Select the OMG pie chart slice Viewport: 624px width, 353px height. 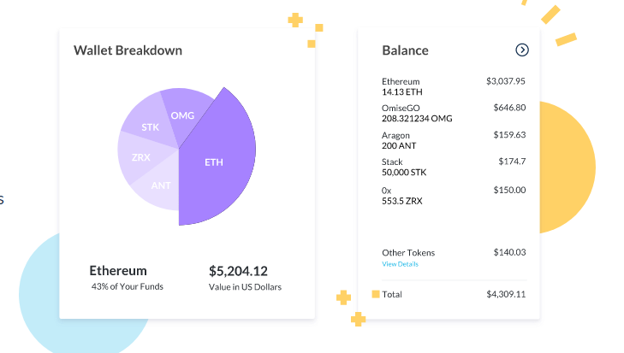point(181,115)
